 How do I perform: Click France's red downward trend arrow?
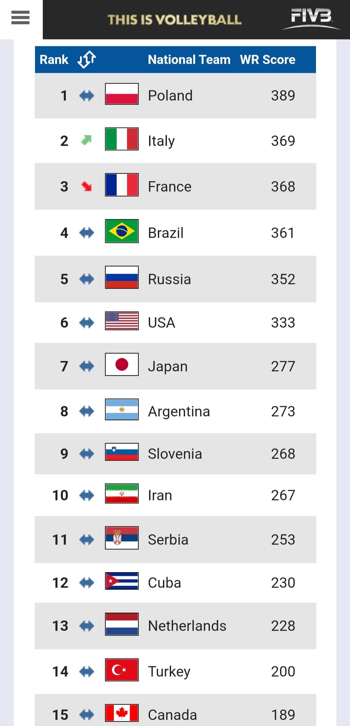tap(87, 186)
